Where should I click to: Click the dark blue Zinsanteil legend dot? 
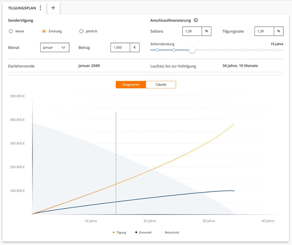pyautogui.click(x=136, y=233)
